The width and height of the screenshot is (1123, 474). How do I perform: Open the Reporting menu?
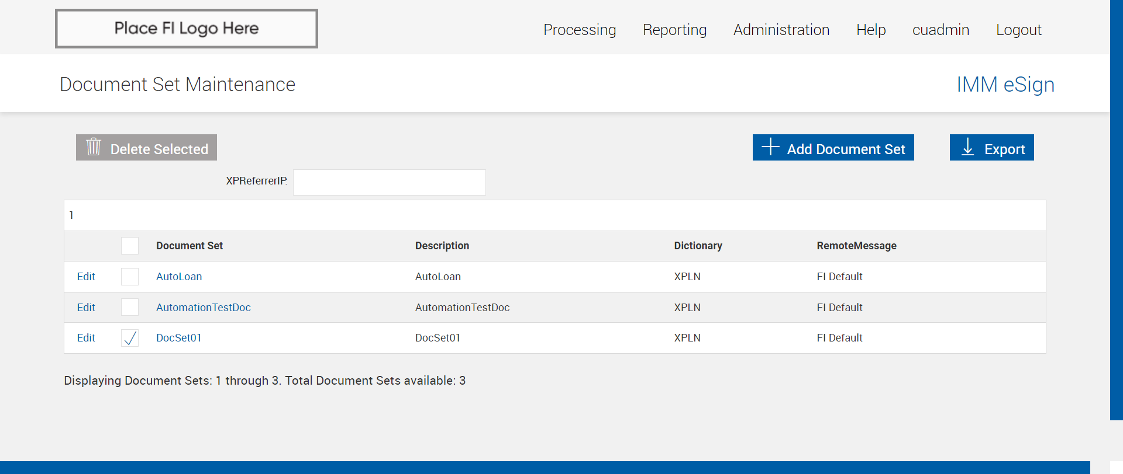pyautogui.click(x=674, y=30)
